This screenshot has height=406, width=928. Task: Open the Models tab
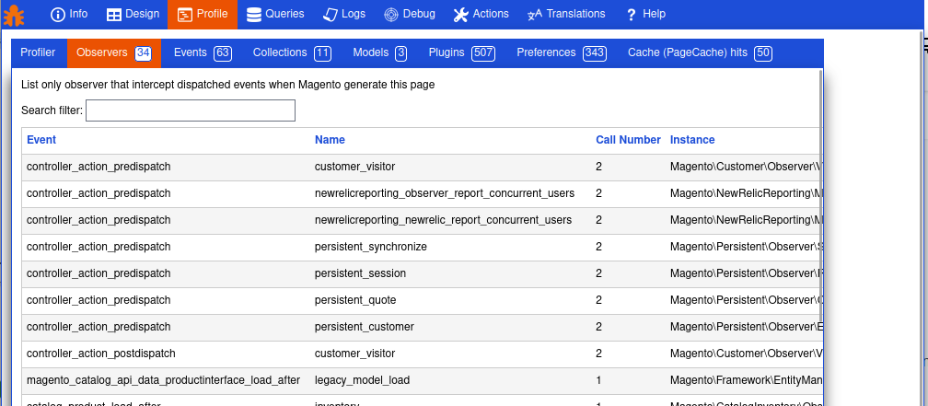coord(379,53)
